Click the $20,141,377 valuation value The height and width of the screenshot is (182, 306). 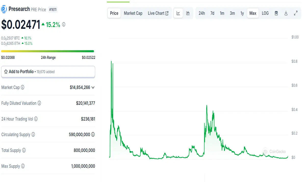85,103
